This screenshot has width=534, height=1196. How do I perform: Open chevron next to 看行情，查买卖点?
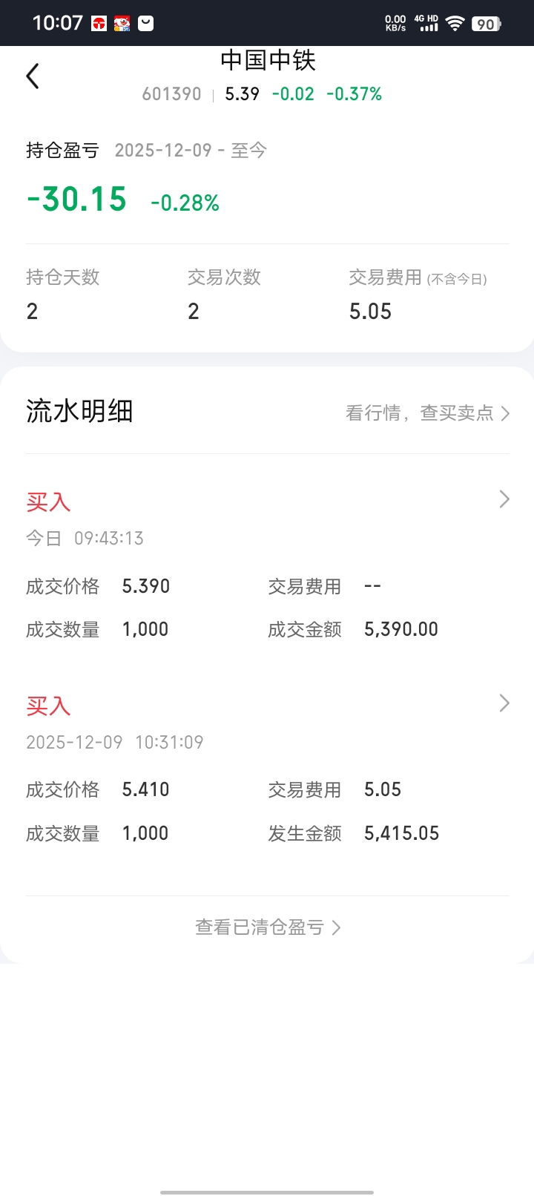[x=505, y=413]
